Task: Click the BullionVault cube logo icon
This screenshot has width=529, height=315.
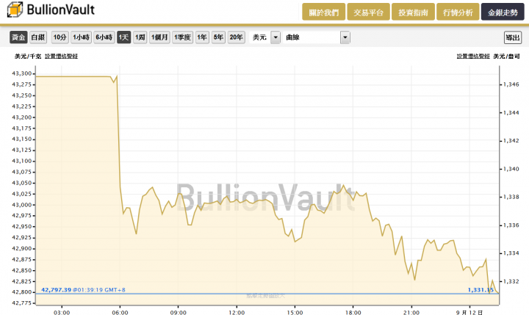Action: (15, 10)
